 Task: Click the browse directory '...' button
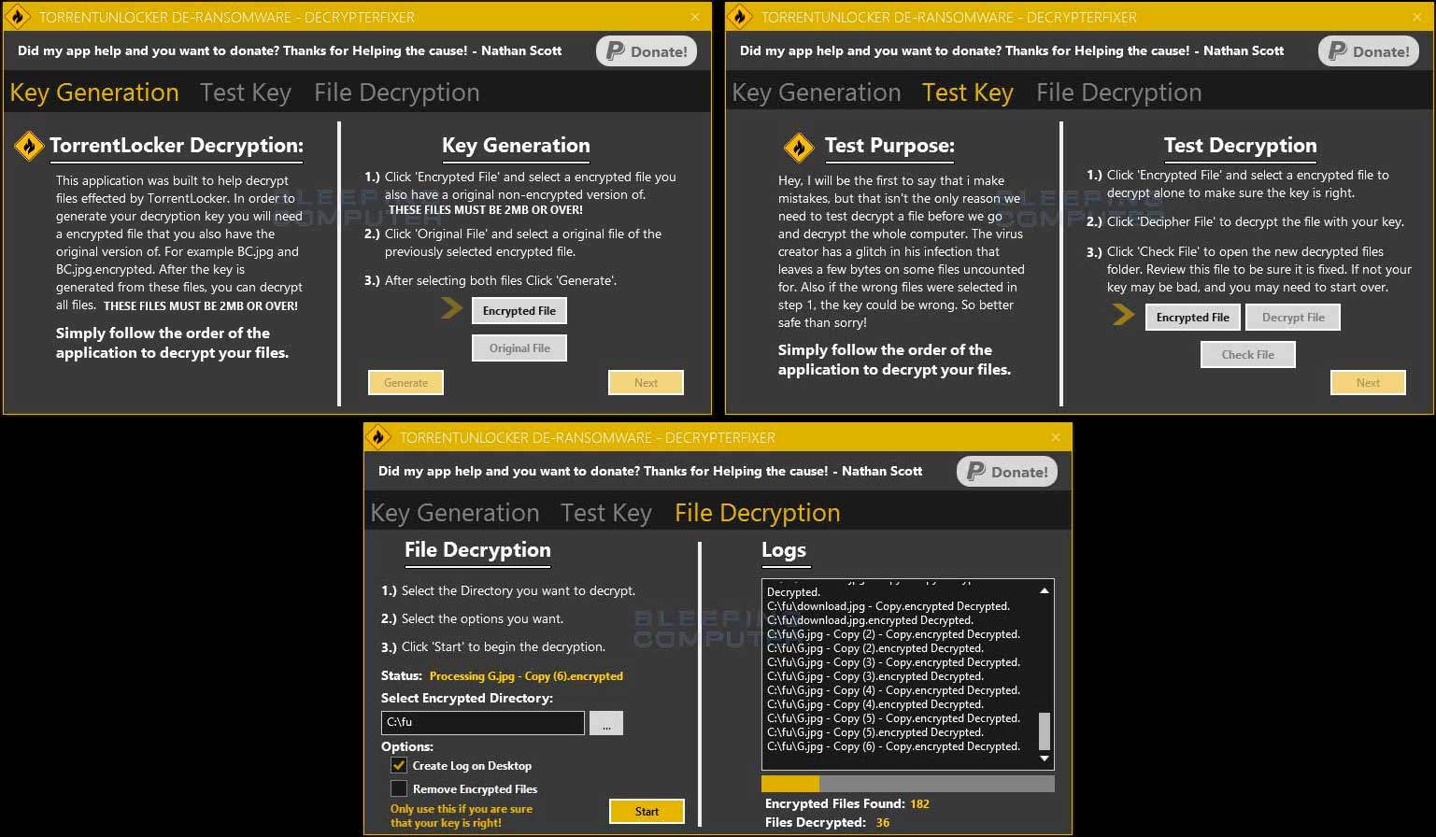(606, 723)
